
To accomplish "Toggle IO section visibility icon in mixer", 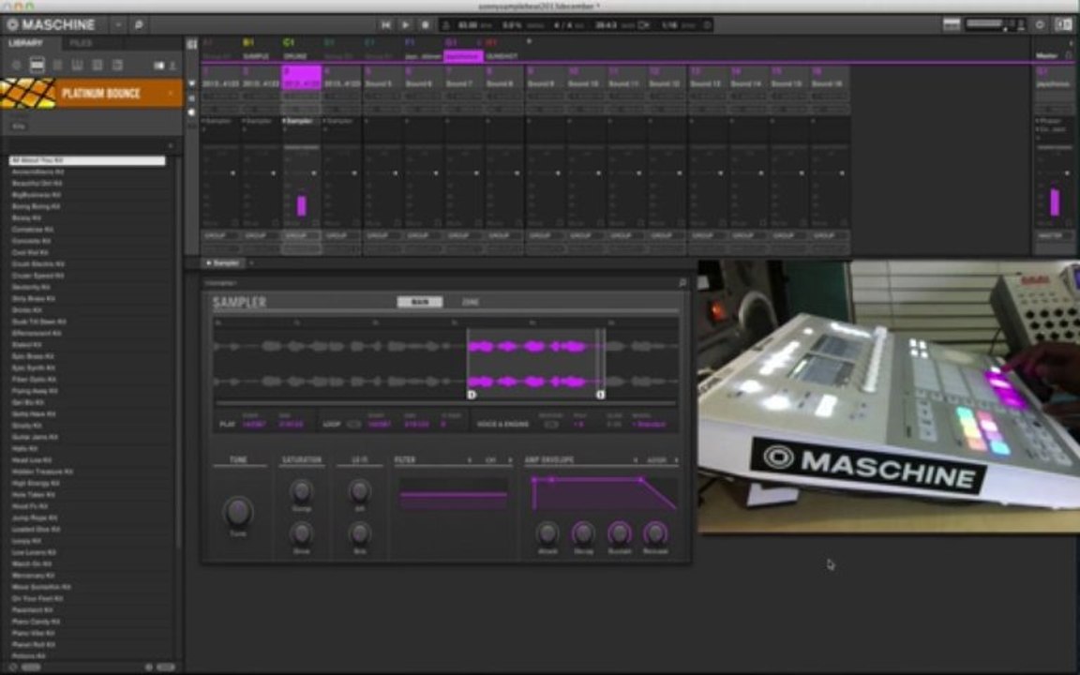I will pos(192,98).
